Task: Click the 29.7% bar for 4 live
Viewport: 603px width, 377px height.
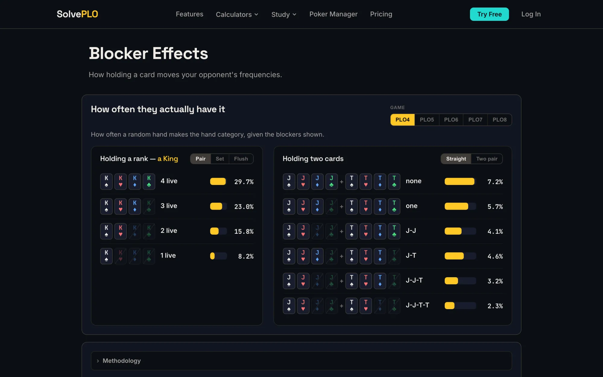Action: click(218, 181)
